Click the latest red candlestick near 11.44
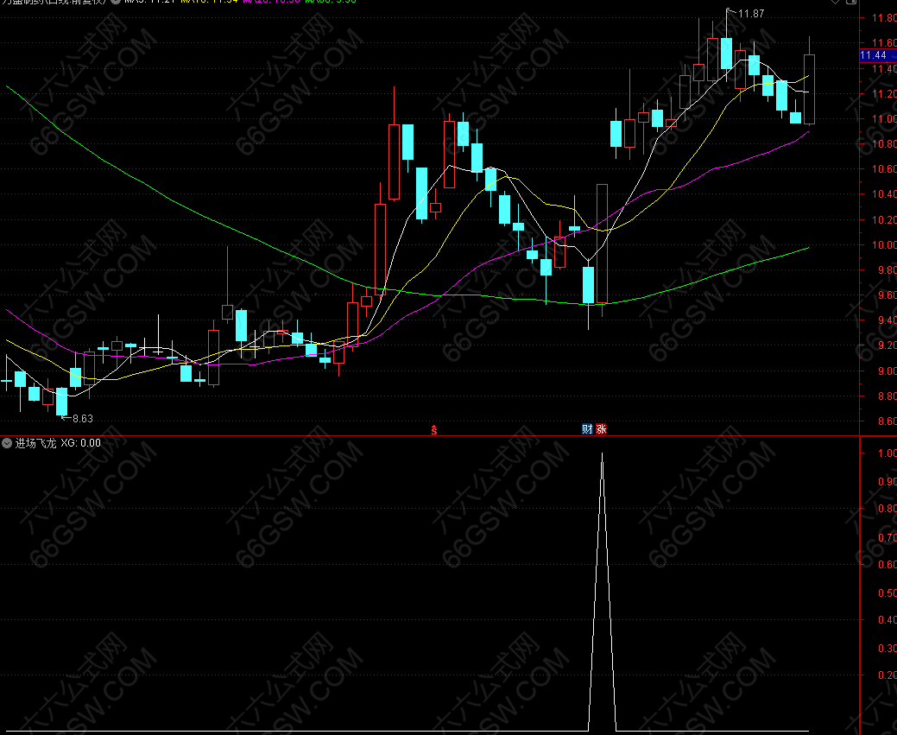Viewport: 897px width, 735px height. point(809,89)
